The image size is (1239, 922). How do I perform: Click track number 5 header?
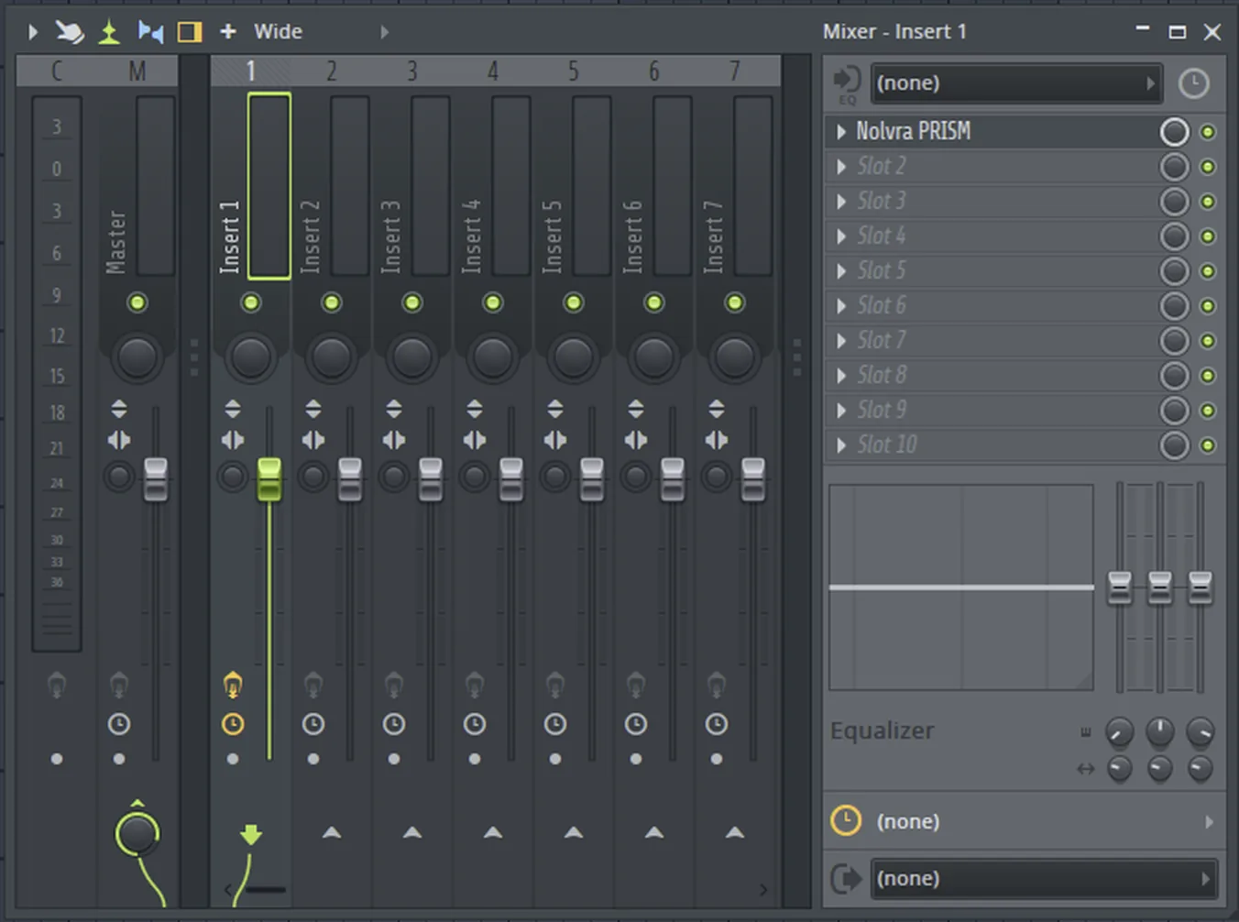pyautogui.click(x=574, y=71)
